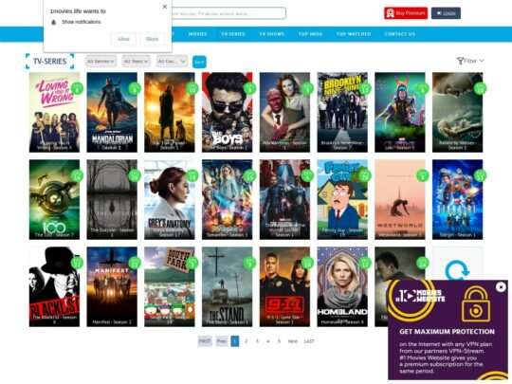Click the padlock icon in VPN ad
This screenshot has width=512, height=384.
pos(476,303)
